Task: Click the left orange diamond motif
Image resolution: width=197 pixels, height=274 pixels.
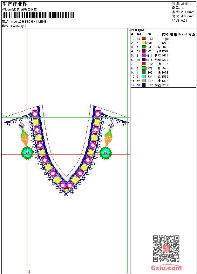Action: point(24,138)
